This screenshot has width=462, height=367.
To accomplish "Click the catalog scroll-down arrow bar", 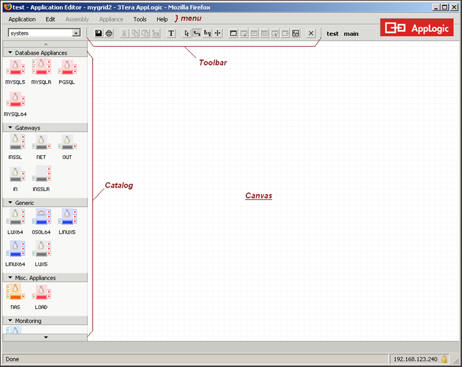I will (45, 337).
